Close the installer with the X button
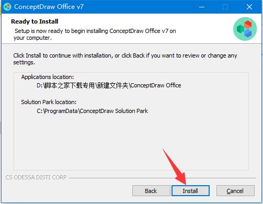 pos(249,7)
